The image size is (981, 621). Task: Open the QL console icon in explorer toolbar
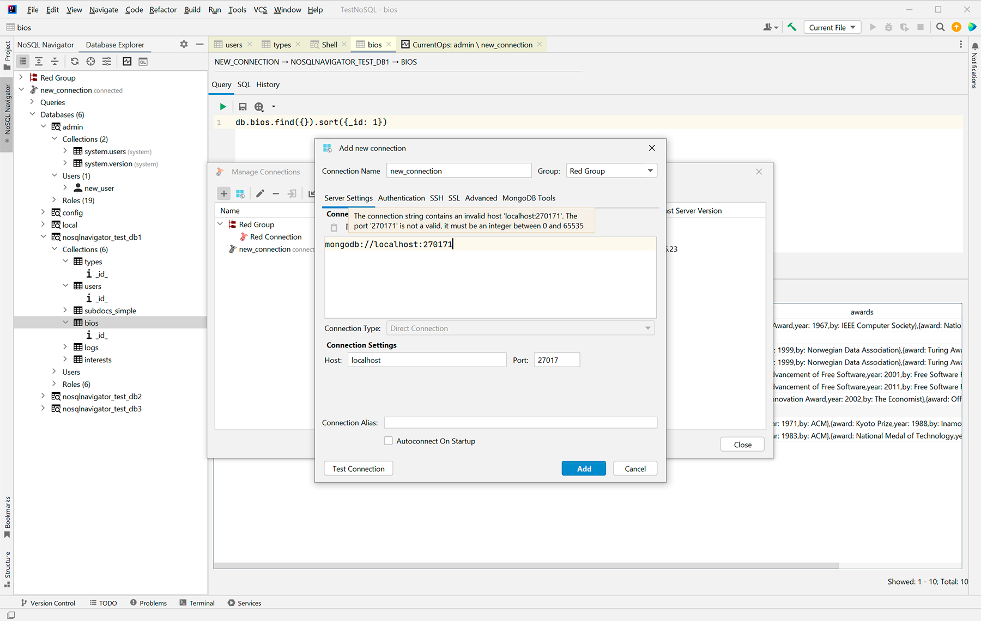tap(143, 62)
